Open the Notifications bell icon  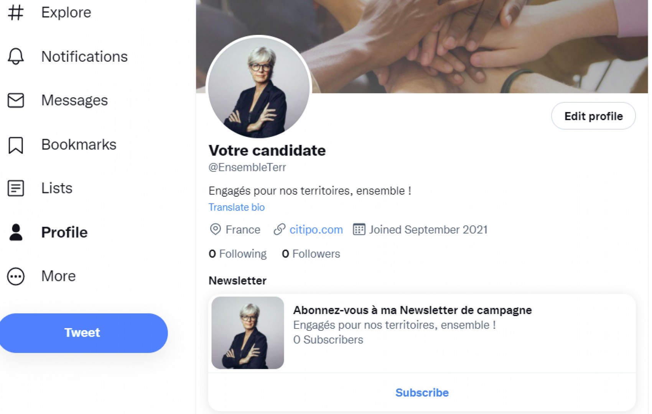(16, 56)
